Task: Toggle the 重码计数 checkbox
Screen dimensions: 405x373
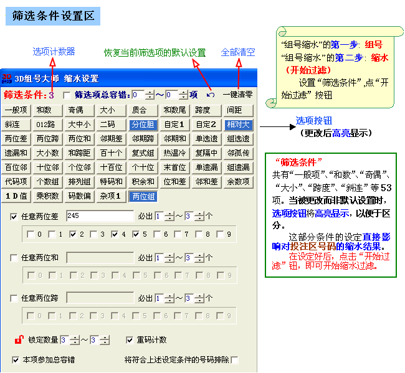Action: [x=130, y=340]
